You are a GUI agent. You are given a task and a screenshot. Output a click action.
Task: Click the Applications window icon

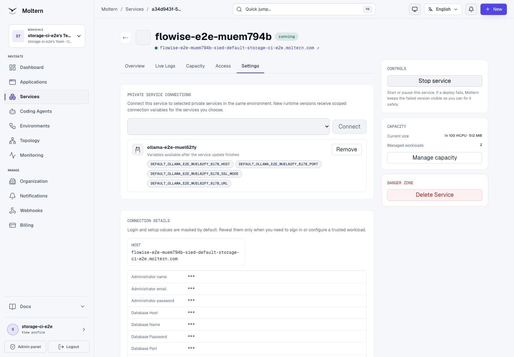pos(12,82)
